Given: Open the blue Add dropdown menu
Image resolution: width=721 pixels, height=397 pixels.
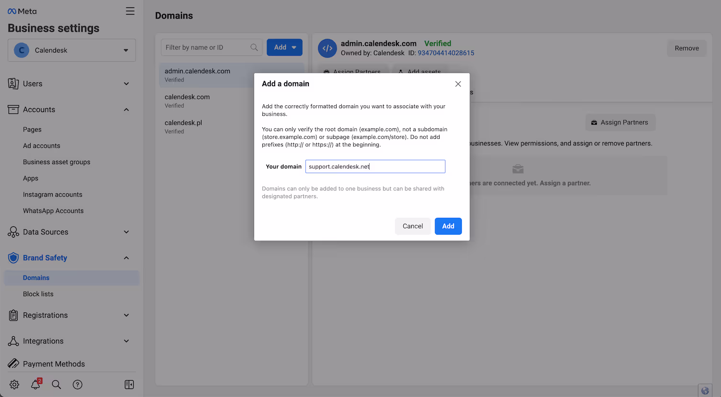Looking at the screenshot, I should click(x=284, y=47).
